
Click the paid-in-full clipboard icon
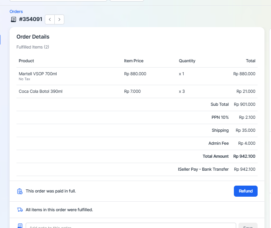(x=20, y=191)
